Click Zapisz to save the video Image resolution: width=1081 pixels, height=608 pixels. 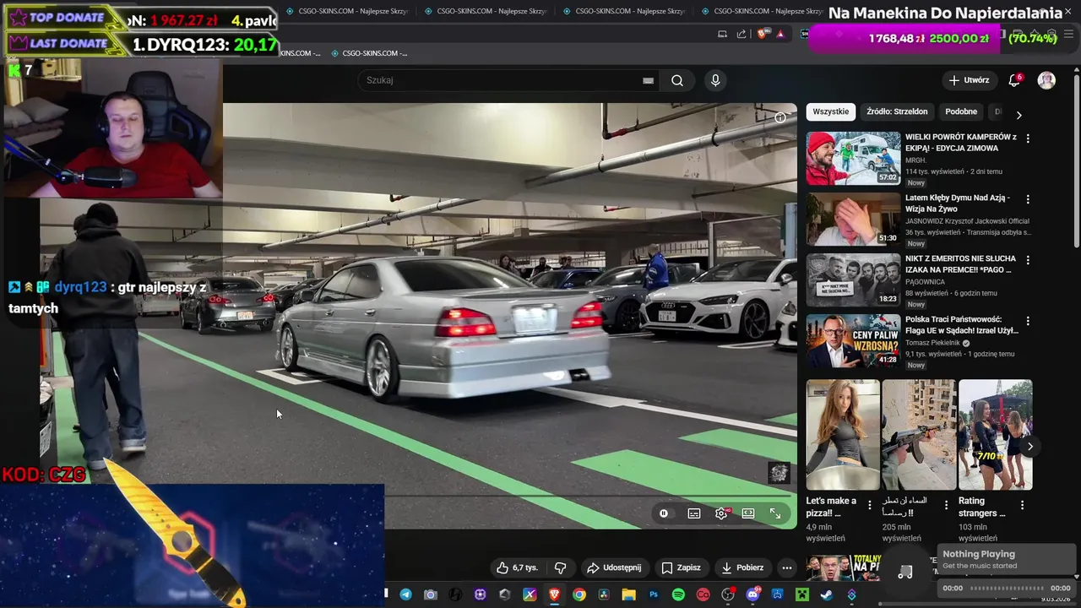pyautogui.click(x=681, y=567)
